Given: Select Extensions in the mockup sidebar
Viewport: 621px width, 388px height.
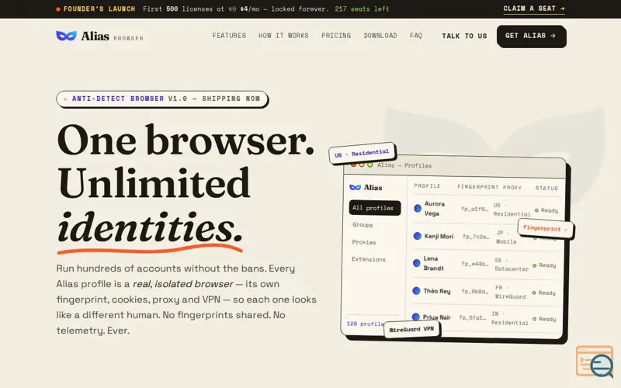Looking at the screenshot, I should 368,259.
